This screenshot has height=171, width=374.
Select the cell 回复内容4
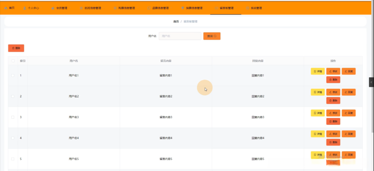click(x=258, y=138)
